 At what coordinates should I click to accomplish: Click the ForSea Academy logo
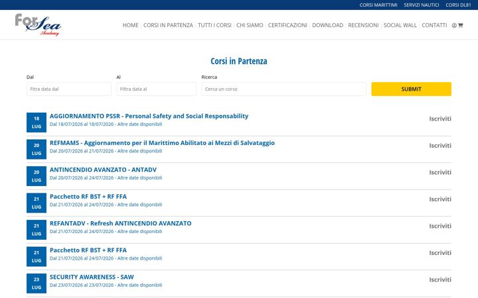coord(38,25)
